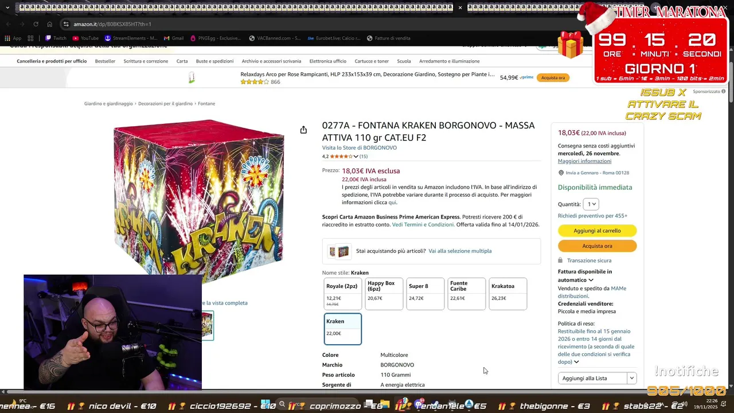
Task: Open Giardino e giardinaggio breadcrumb
Action: (108, 104)
